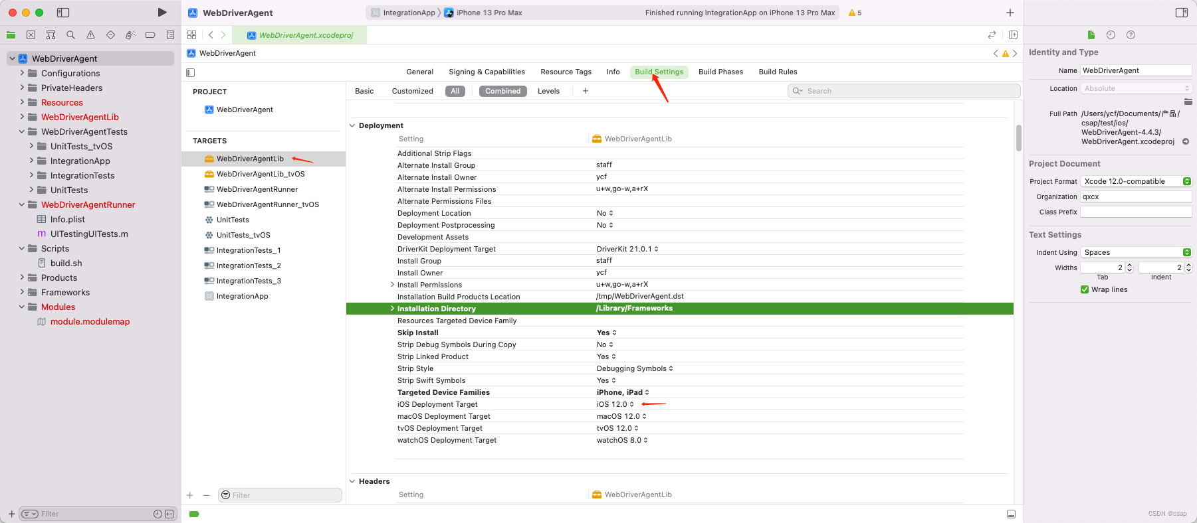
Task: Open the Strip Style dropdown
Action: point(635,368)
